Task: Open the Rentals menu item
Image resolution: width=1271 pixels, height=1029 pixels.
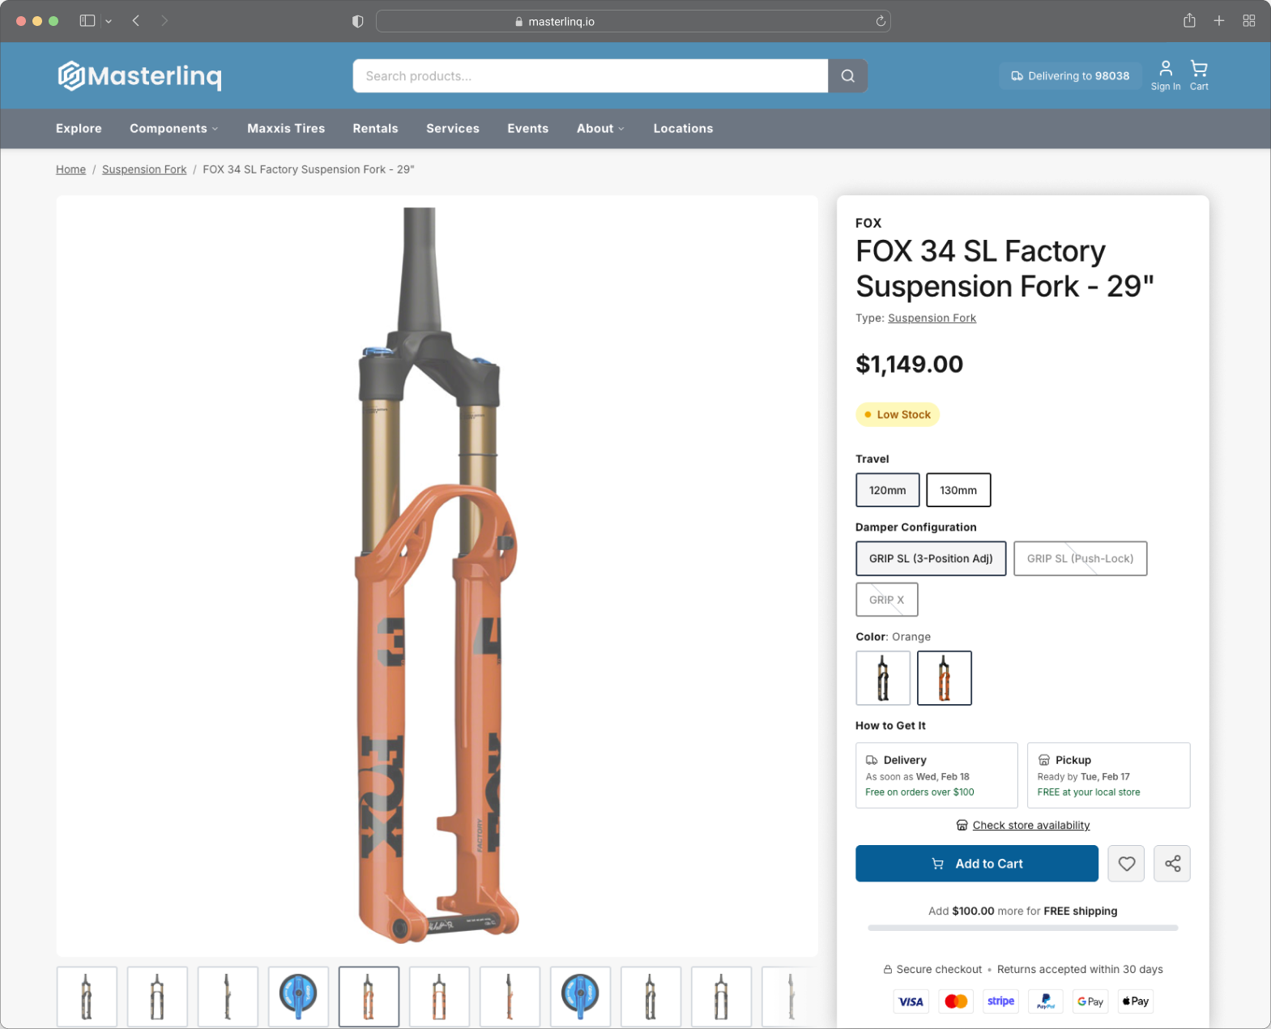Action: [x=375, y=129]
